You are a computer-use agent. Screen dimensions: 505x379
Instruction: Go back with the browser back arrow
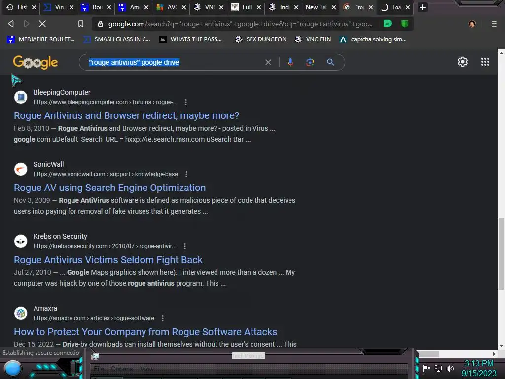coord(11,24)
